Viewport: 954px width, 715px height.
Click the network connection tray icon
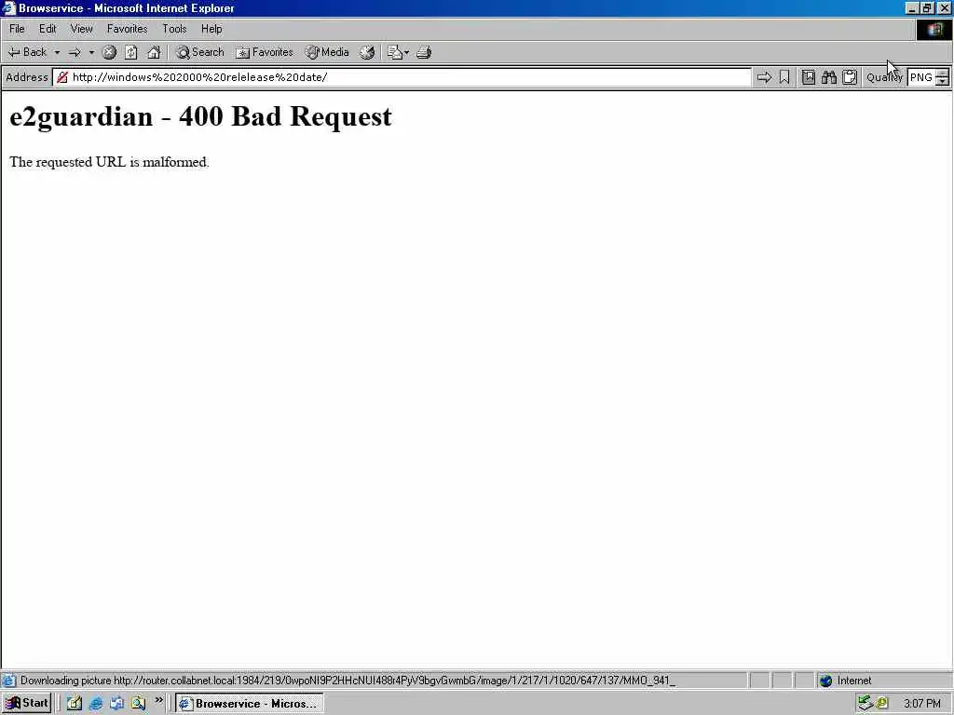865,704
